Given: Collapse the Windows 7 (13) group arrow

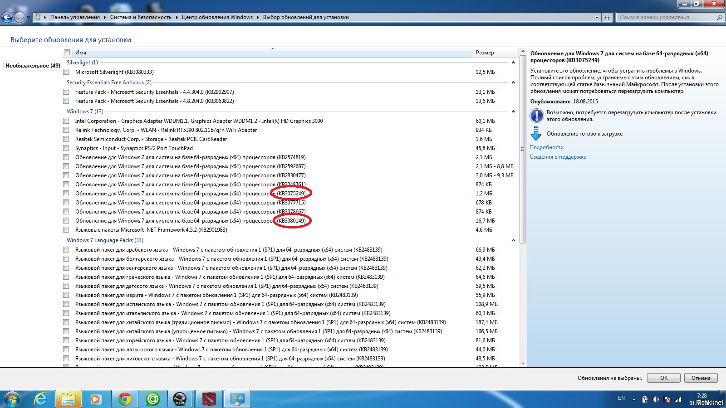Looking at the screenshot, I should (x=513, y=112).
